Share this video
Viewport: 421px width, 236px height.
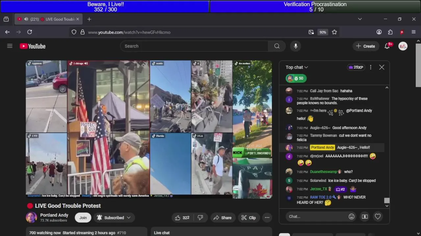pos(222,218)
